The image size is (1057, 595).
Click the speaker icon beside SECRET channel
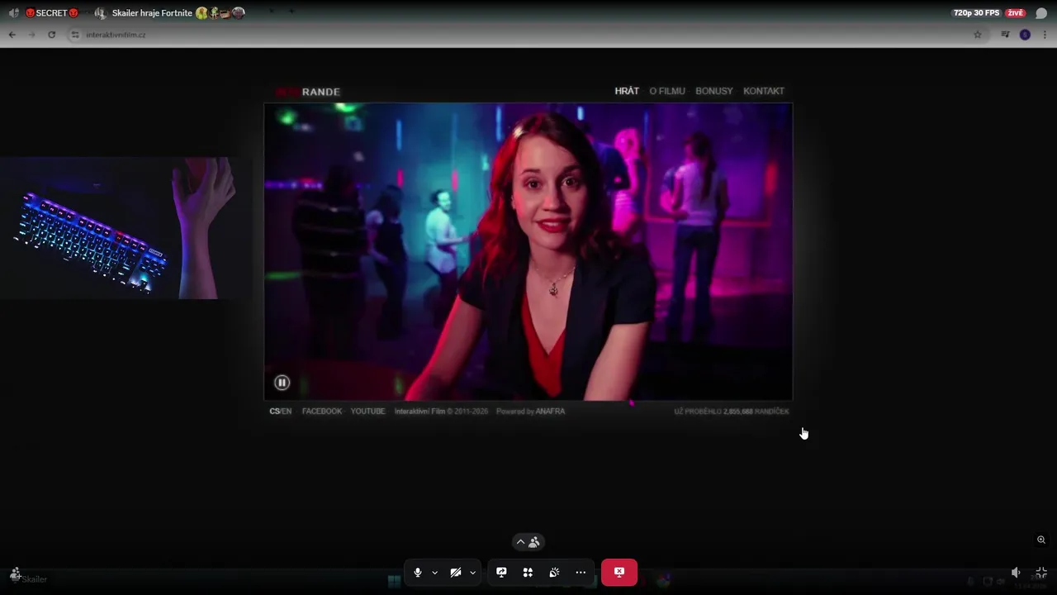pyautogui.click(x=13, y=13)
